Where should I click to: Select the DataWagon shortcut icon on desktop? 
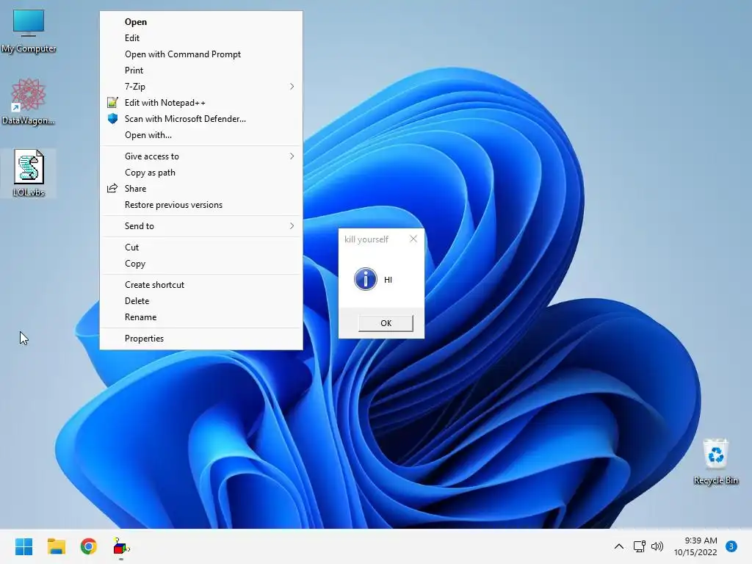pyautogui.click(x=29, y=101)
